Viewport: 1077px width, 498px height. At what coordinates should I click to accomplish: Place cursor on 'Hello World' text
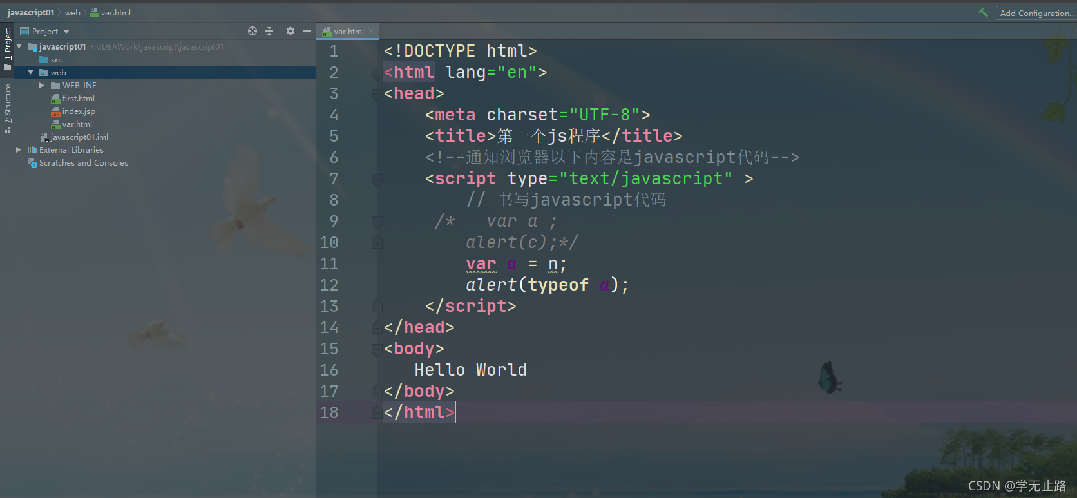(471, 370)
